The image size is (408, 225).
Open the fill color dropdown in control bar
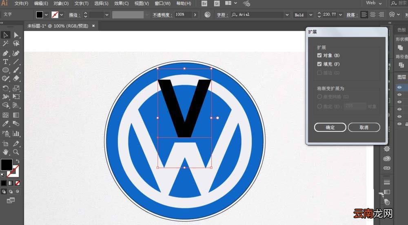coord(47,15)
